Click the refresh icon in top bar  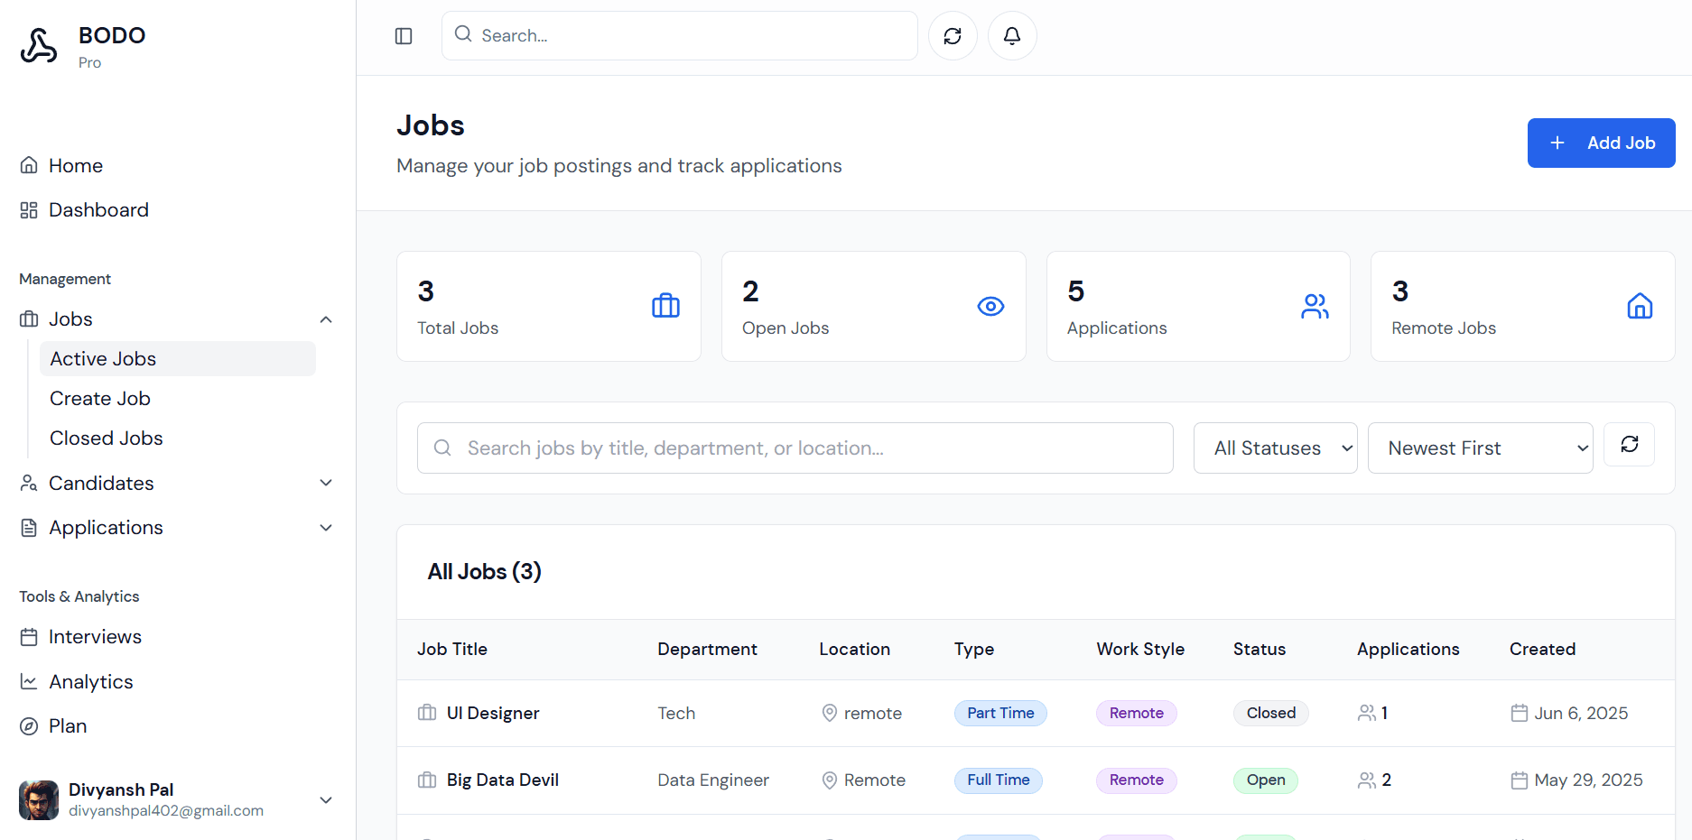(953, 36)
